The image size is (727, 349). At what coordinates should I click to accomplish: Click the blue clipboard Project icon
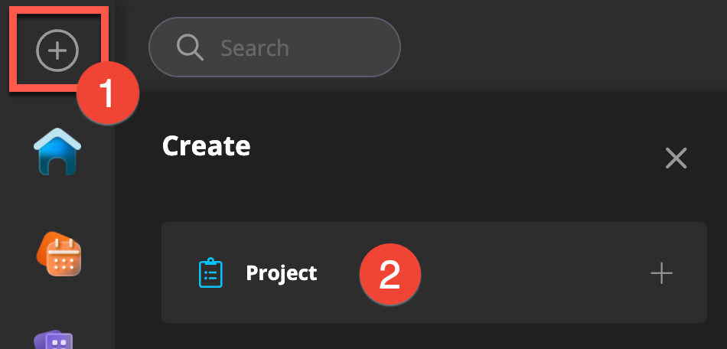[210, 273]
